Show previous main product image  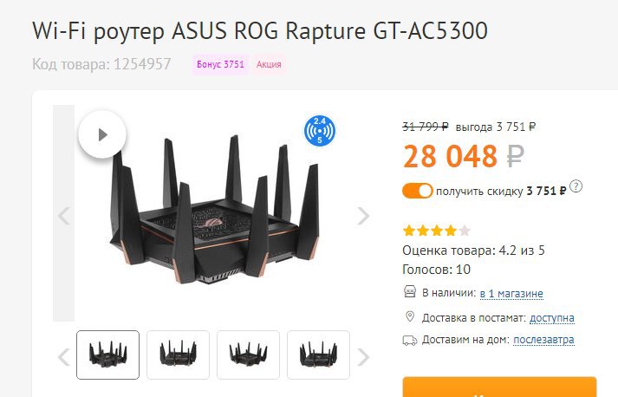[x=64, y=216]
